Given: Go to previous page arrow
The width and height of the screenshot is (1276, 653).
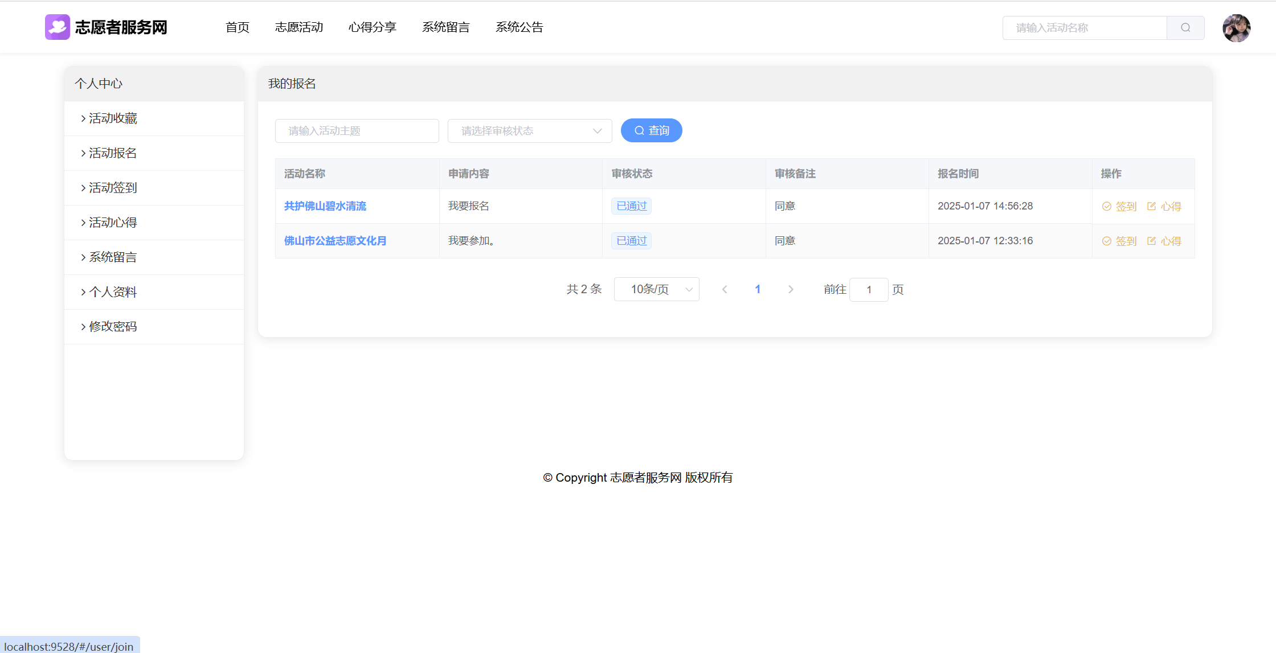Looking at the screenshot, I should click(x=725, y=289).
